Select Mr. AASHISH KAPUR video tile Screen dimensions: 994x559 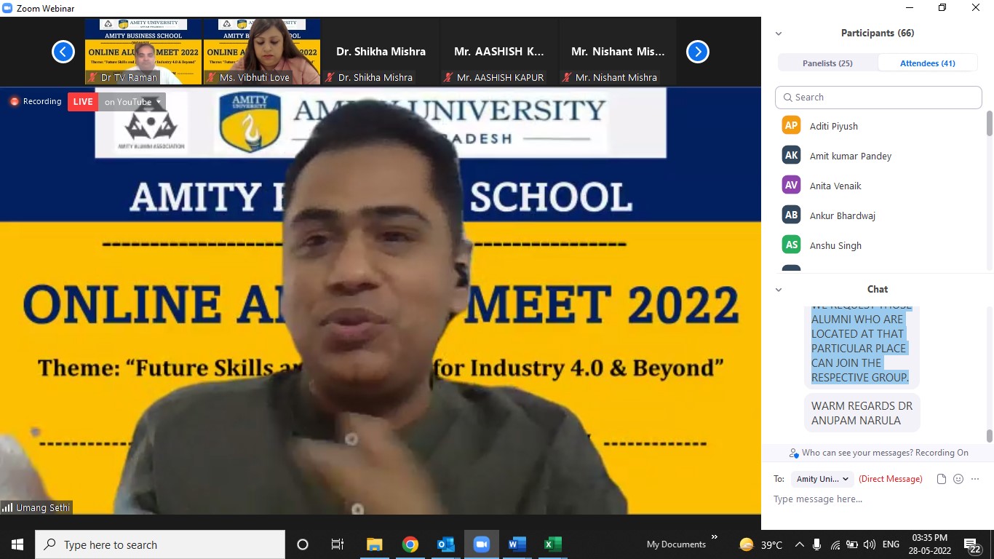tap(499, 52)
